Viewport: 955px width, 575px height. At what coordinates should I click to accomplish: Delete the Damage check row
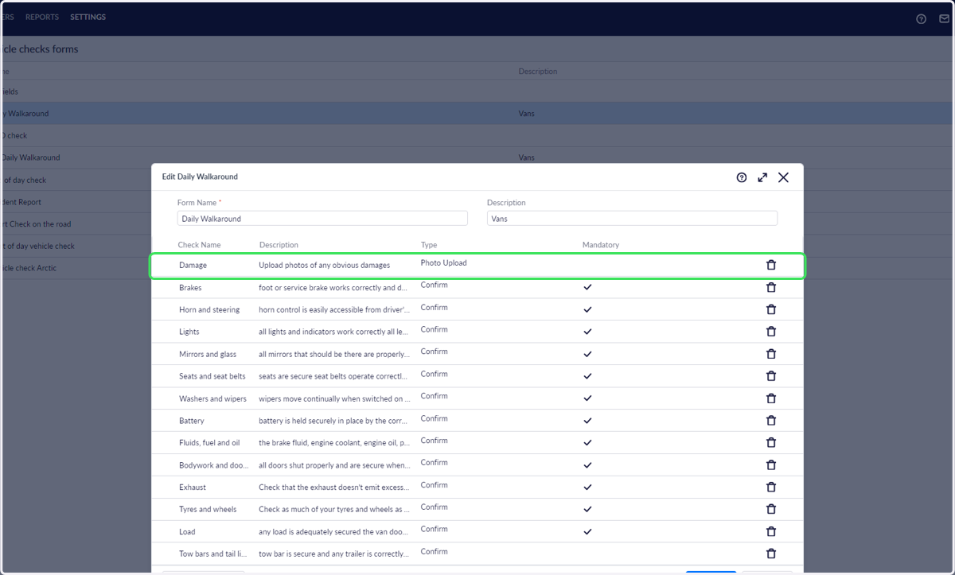(x=770, y=265)
